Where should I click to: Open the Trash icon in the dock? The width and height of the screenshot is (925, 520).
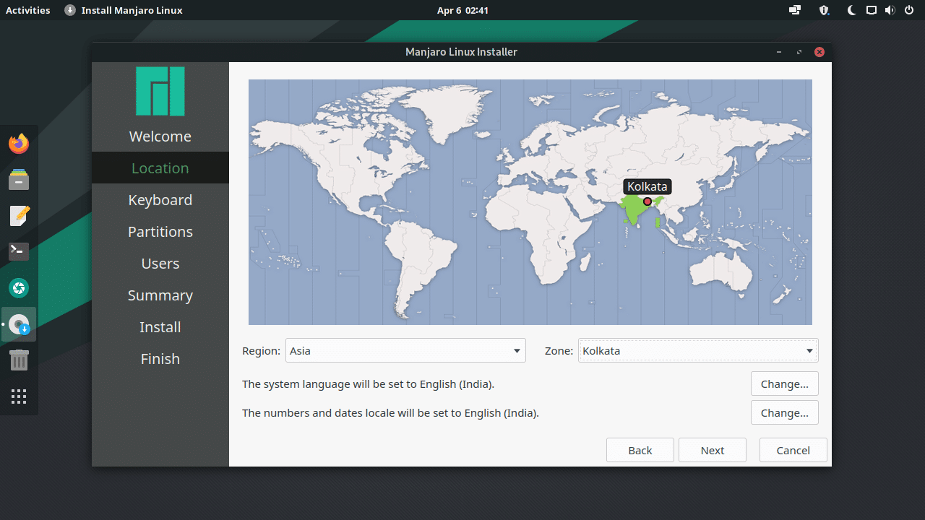tap(19, 360)
